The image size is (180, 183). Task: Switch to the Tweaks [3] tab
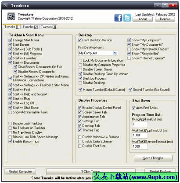point(48,27)
